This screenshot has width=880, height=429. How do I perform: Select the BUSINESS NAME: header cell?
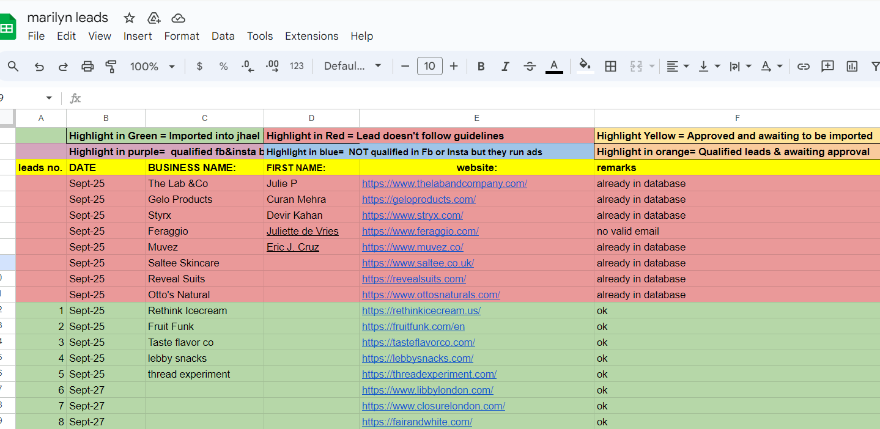204,167
